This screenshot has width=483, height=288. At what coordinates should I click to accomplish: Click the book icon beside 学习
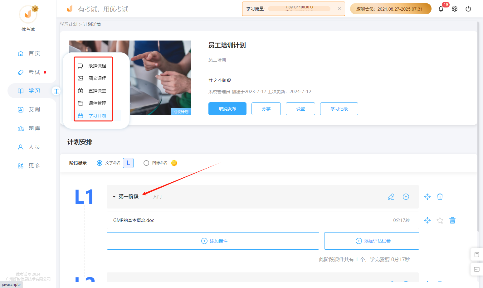click(x=56, y=91)
